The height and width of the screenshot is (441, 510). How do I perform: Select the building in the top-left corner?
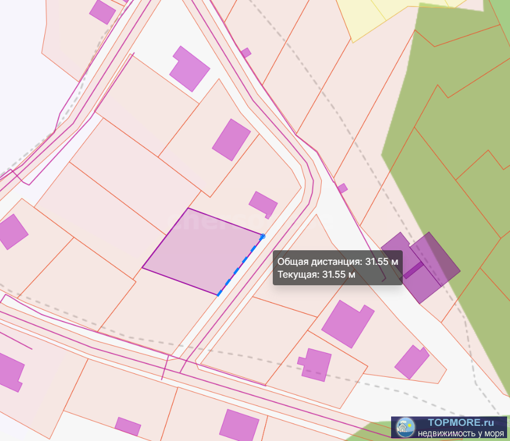pos(103,11)
